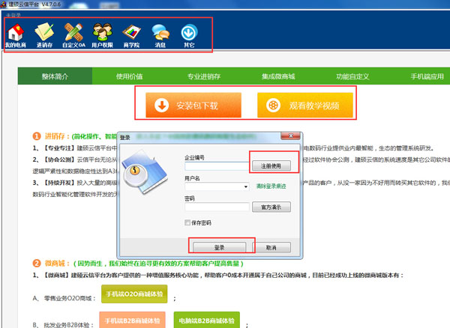Image resolution: width=450 pixels, height=328 pixels.
Task: Switch to the 手机端应用 tab
Action: pos(427,76)
